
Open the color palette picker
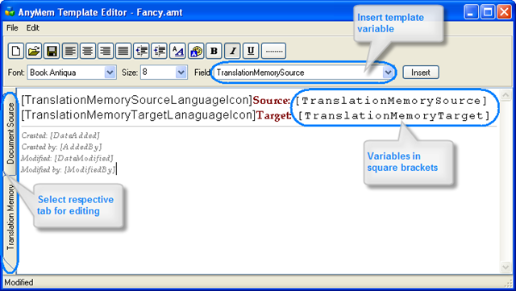(x=196, y=51)
